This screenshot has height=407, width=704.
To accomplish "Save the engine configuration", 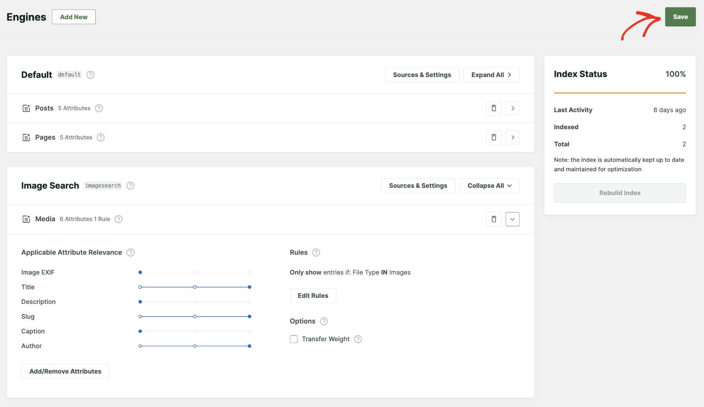I will 680,17.
